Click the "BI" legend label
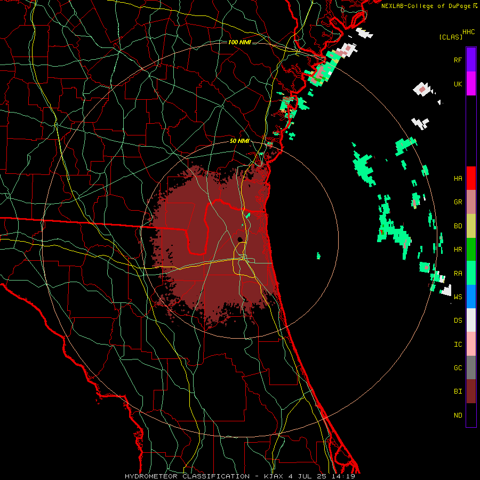Viewport: 480px width, 480px height. 458,391
